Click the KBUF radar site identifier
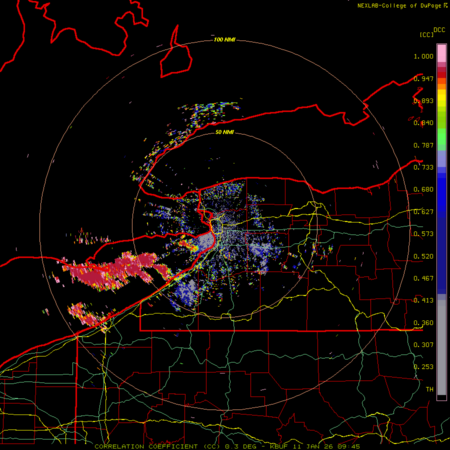This screenshot has width=450, height=450. pos(281,446)
